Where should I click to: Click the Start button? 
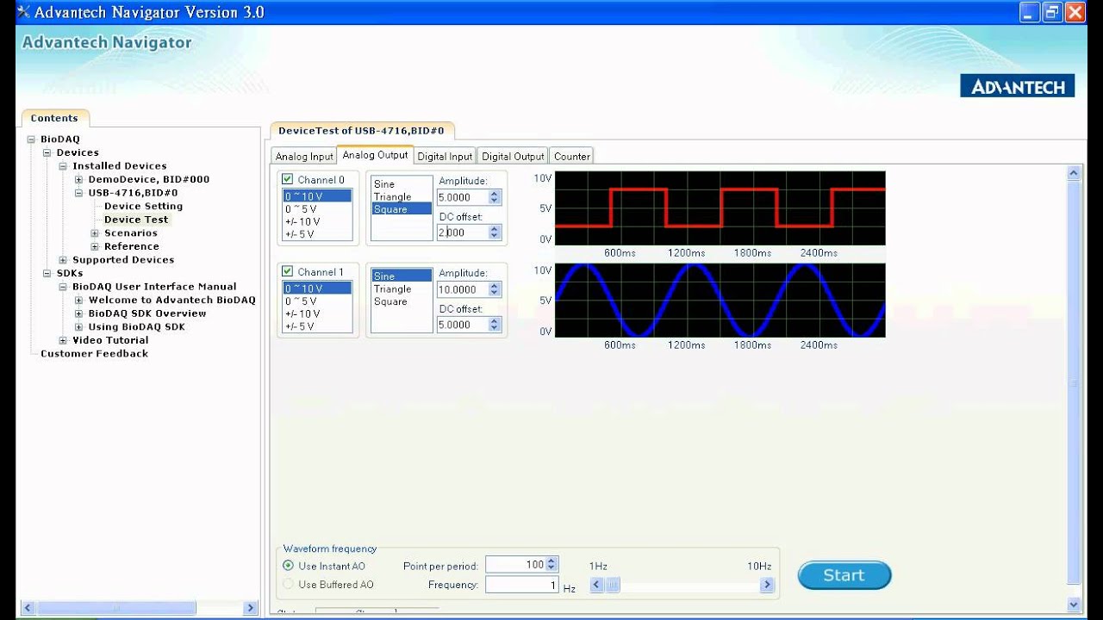pos(844,575)
